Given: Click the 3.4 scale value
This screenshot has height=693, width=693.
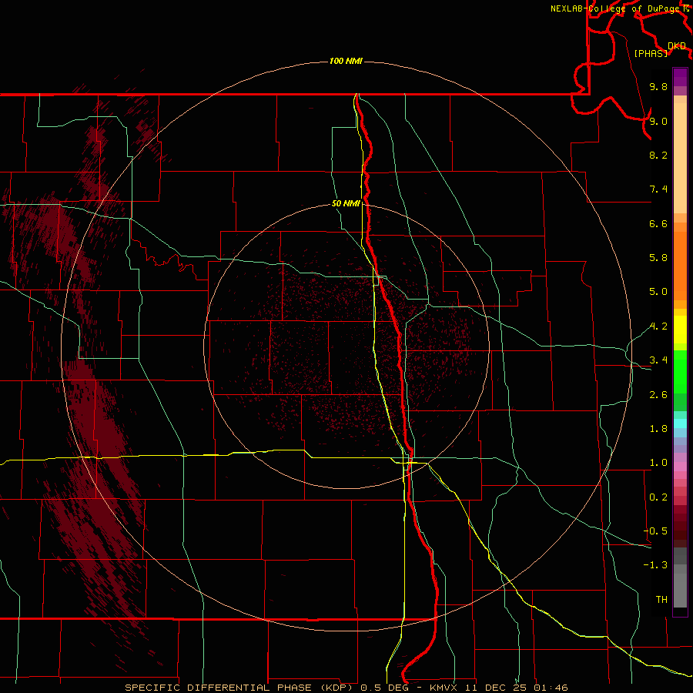Looking at the screenshot, I should 658,360.
